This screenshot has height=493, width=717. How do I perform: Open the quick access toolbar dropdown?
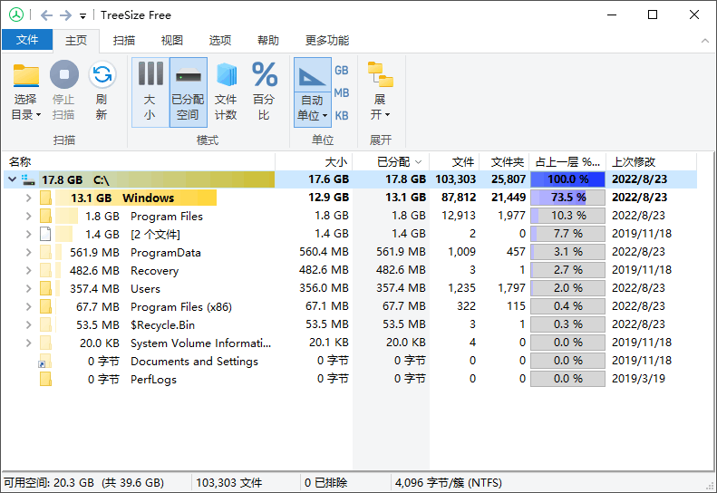click(82, 16)
